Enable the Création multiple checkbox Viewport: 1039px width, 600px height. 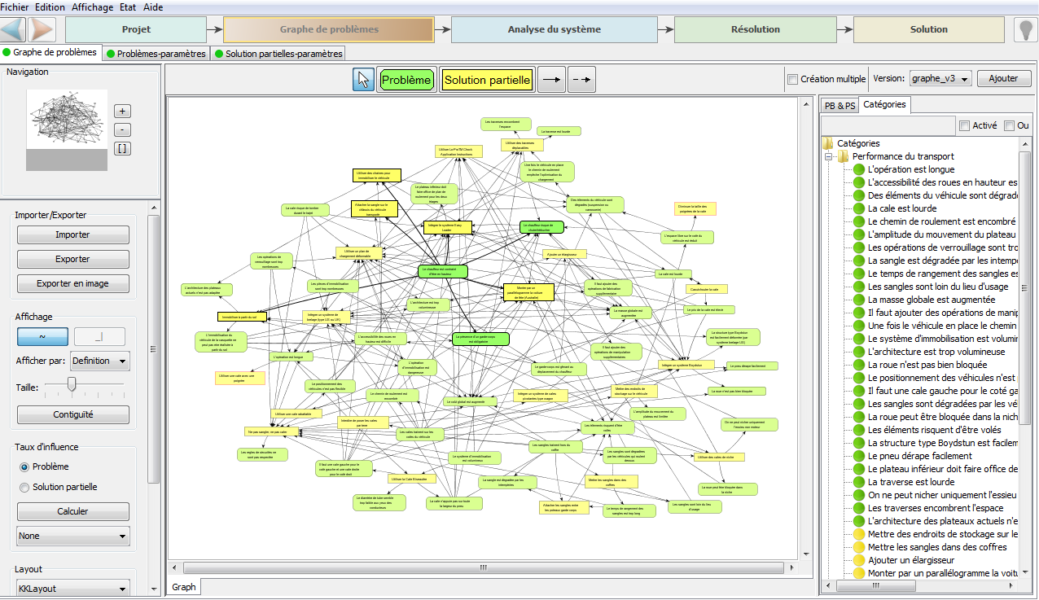(x=793, y=80)
